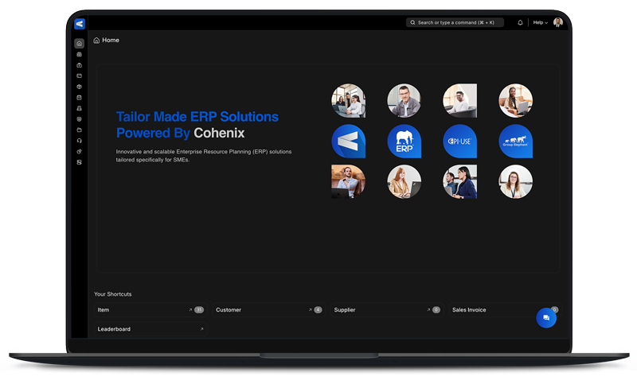Open the user avatar in the top bar

(558, 23)
